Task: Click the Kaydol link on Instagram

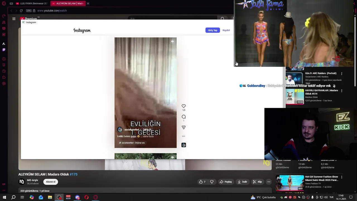Action: click(226, 30)
